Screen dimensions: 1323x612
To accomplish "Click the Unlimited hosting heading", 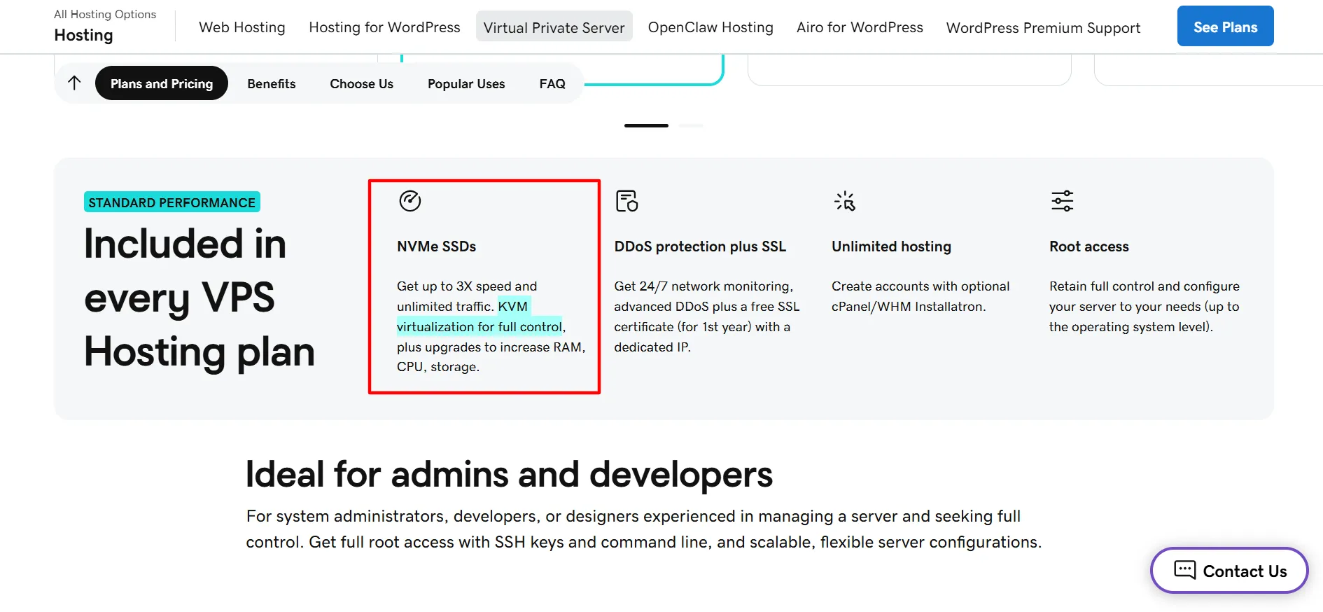I will click(891, 246).
